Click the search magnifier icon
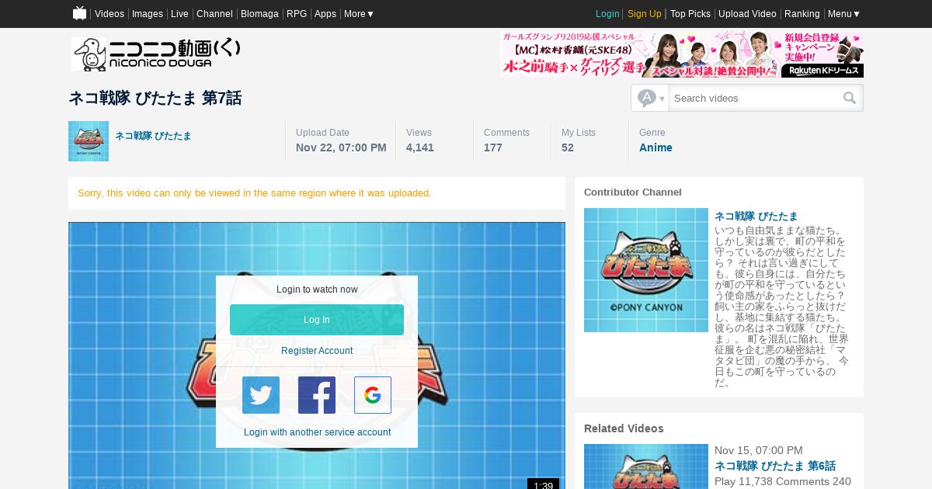Image resolution: width=932 pixels, height=489 pixels. pyautogui.click(x=850, y=98)
